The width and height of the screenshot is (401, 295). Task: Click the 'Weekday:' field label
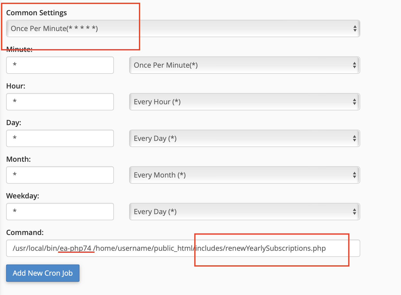tap(23, 196)
